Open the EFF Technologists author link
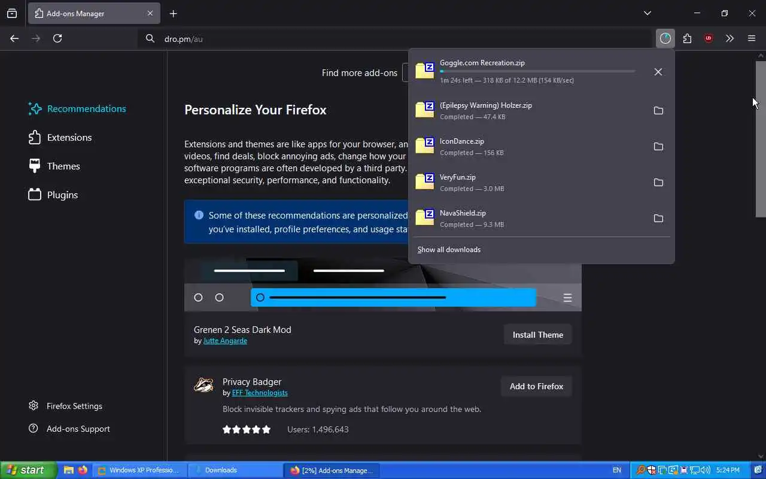 tap(260, 393)
